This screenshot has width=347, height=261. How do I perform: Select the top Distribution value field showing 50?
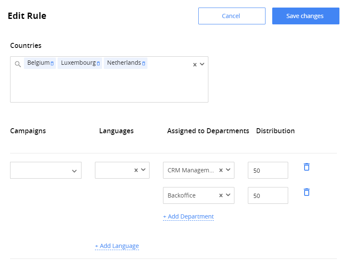[x=268, y=170]
